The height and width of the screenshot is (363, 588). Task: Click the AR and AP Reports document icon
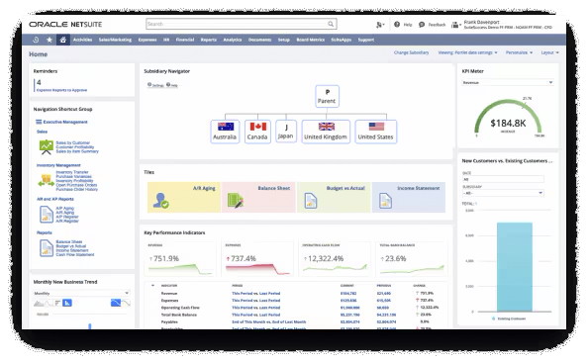[47, 215]
